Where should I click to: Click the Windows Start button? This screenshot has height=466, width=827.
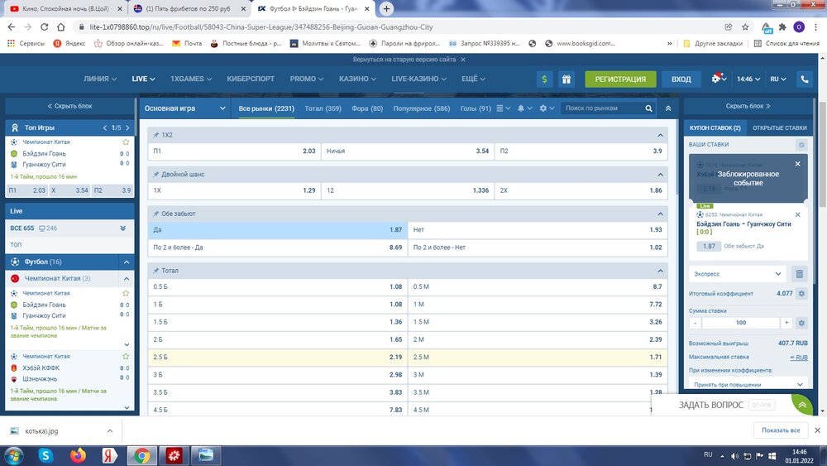[x=13, y=455]
